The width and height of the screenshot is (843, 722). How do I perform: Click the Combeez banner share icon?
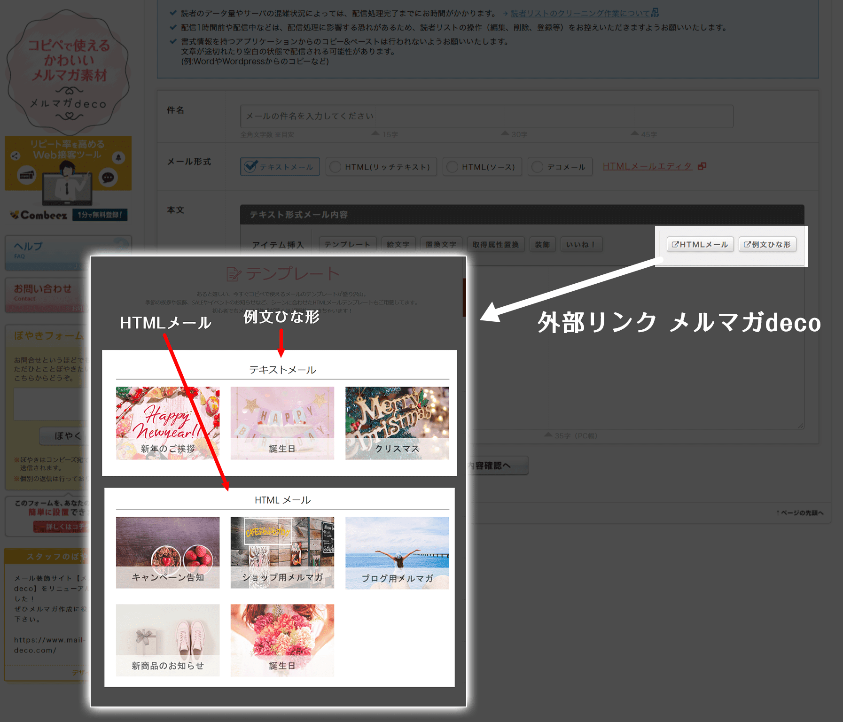pyautogui.click(x=15, y=156)
